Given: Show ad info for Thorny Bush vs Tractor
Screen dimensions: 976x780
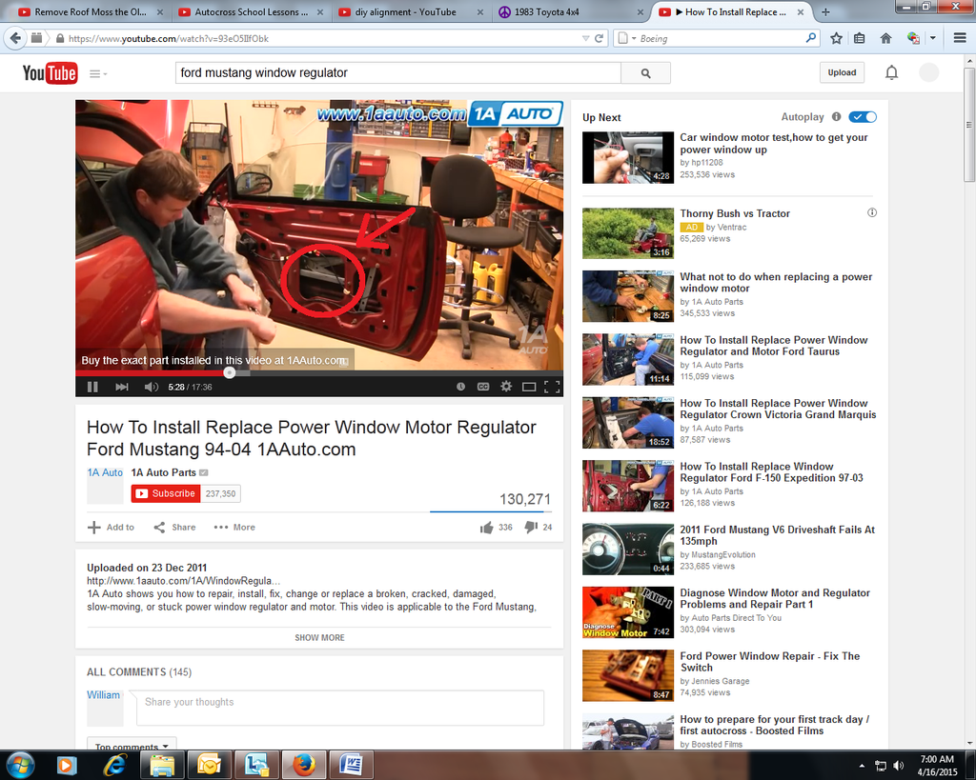Looking at the screenshot, I should [x=872, y=212].
